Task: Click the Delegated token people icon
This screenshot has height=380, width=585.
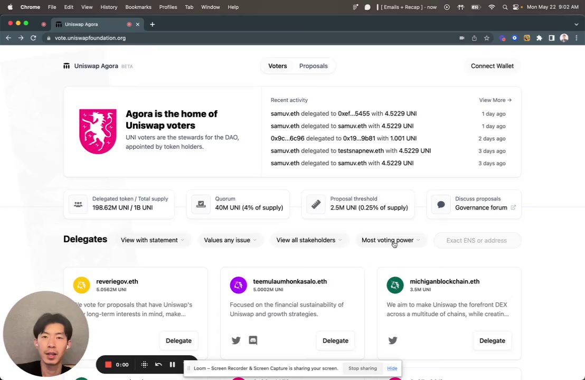Action: pos(78,204)
